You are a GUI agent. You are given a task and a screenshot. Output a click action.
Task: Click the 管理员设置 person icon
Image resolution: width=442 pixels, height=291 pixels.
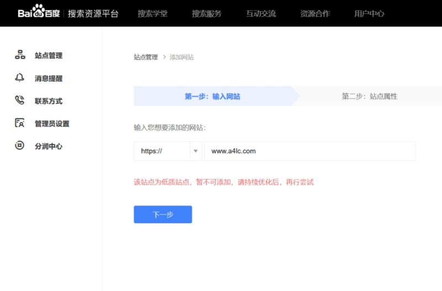(20, 123)
